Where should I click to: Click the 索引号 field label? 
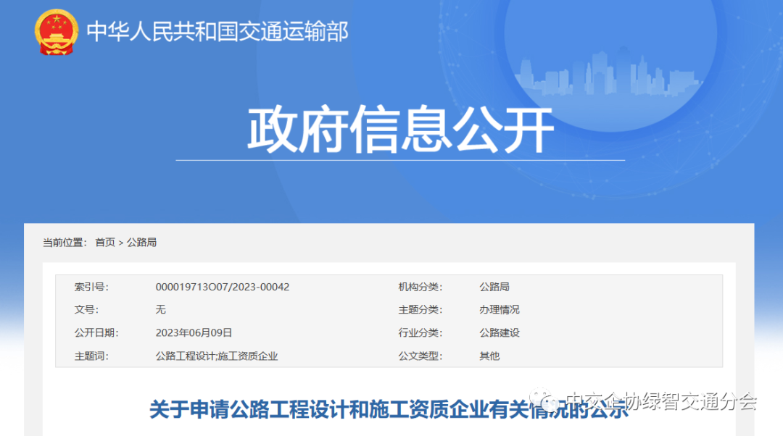tap(91, 287)
